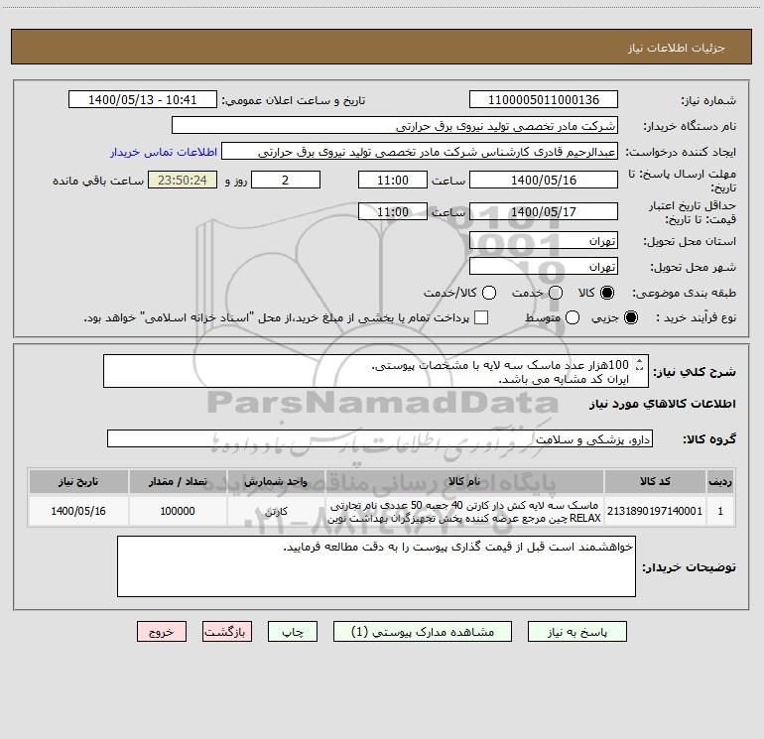Click the ردیف column header
The image size is (764, 739).
pos(720,481)
